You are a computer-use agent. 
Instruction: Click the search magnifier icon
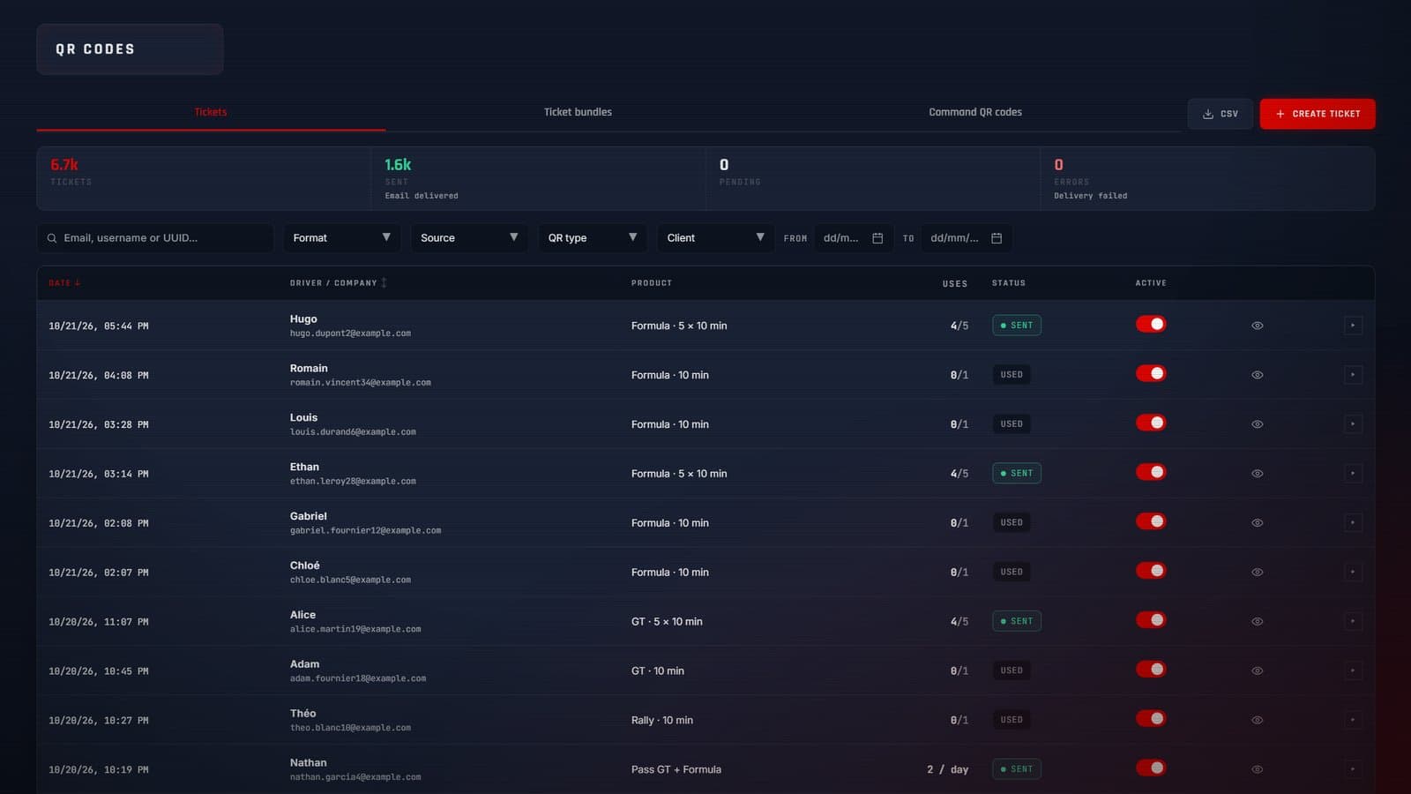[52, 238]
